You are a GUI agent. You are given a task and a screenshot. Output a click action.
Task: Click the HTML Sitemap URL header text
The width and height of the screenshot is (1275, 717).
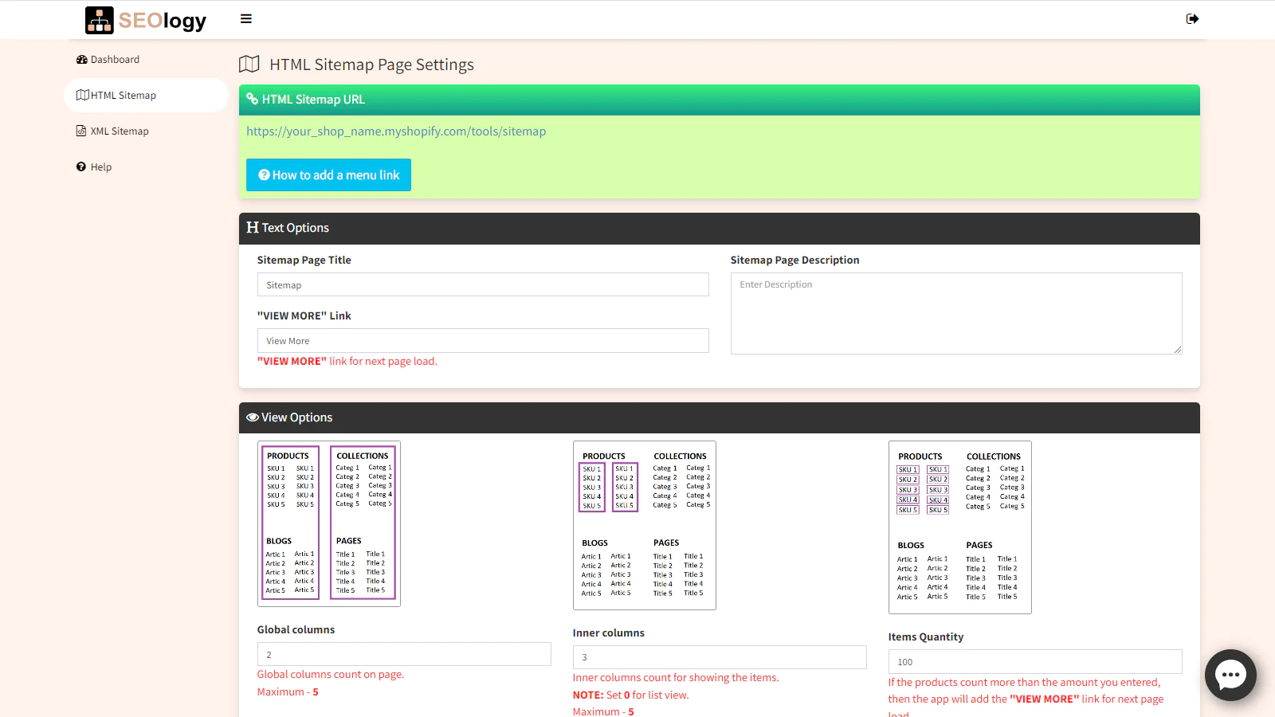coord(313,100)
